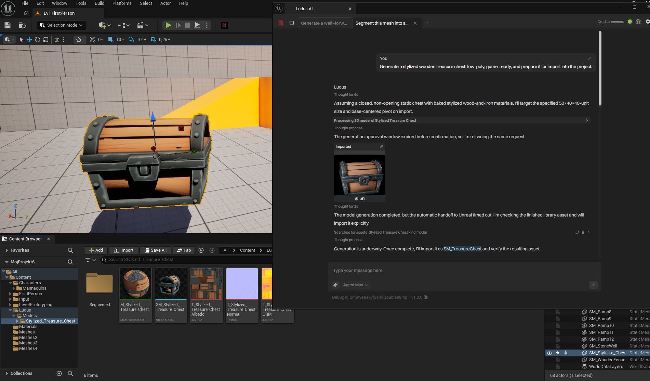
Task: Open the Ludus bug report icon
Action: (x=638, y=22)
